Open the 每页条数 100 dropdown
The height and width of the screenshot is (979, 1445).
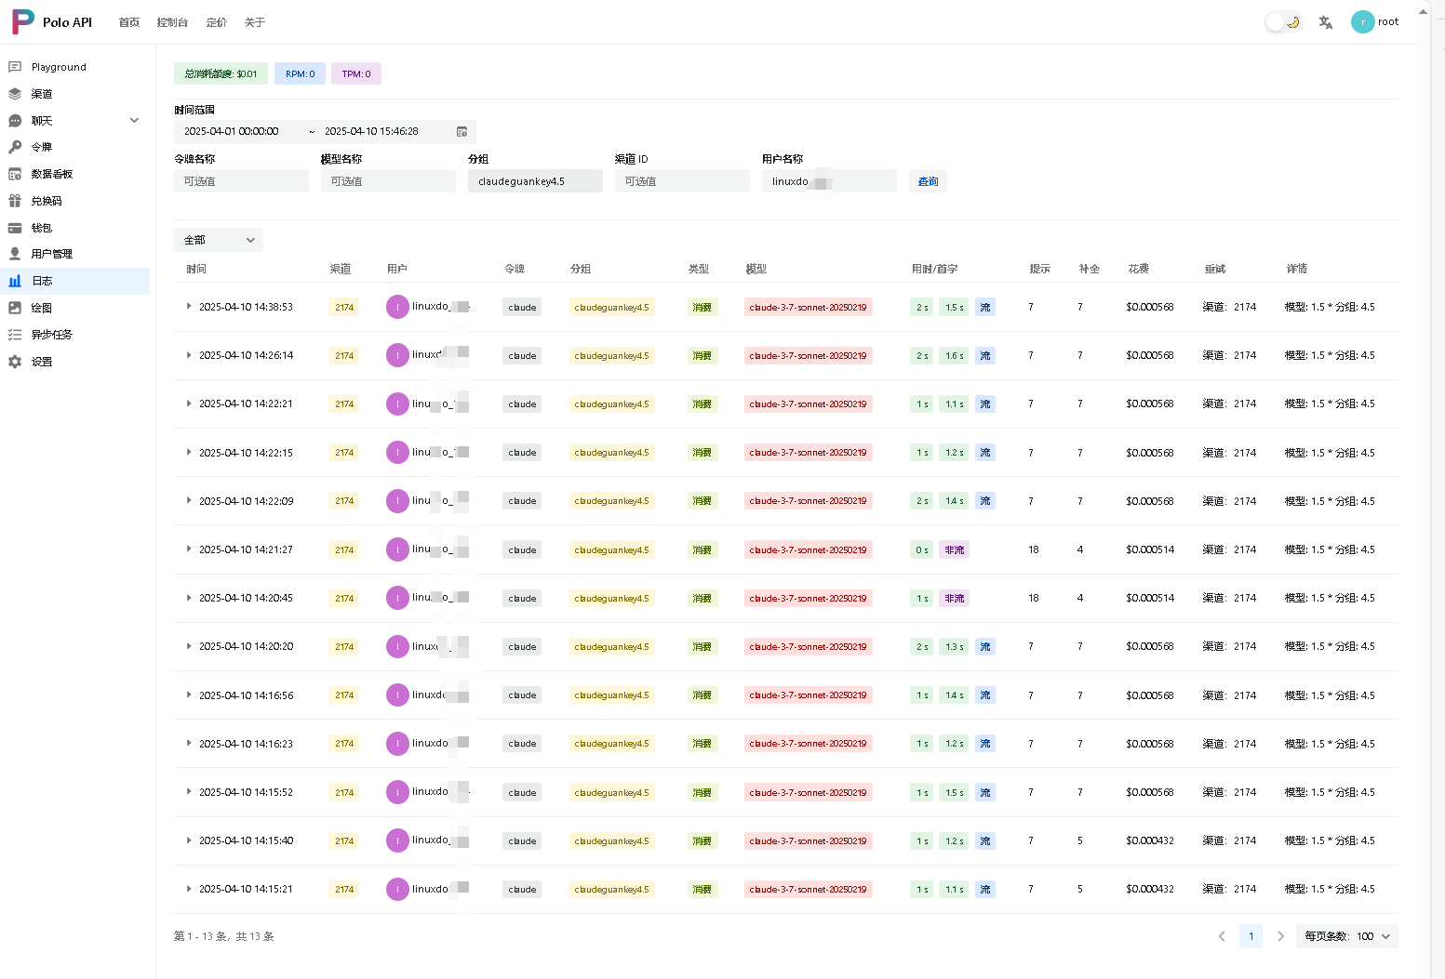1347,936
